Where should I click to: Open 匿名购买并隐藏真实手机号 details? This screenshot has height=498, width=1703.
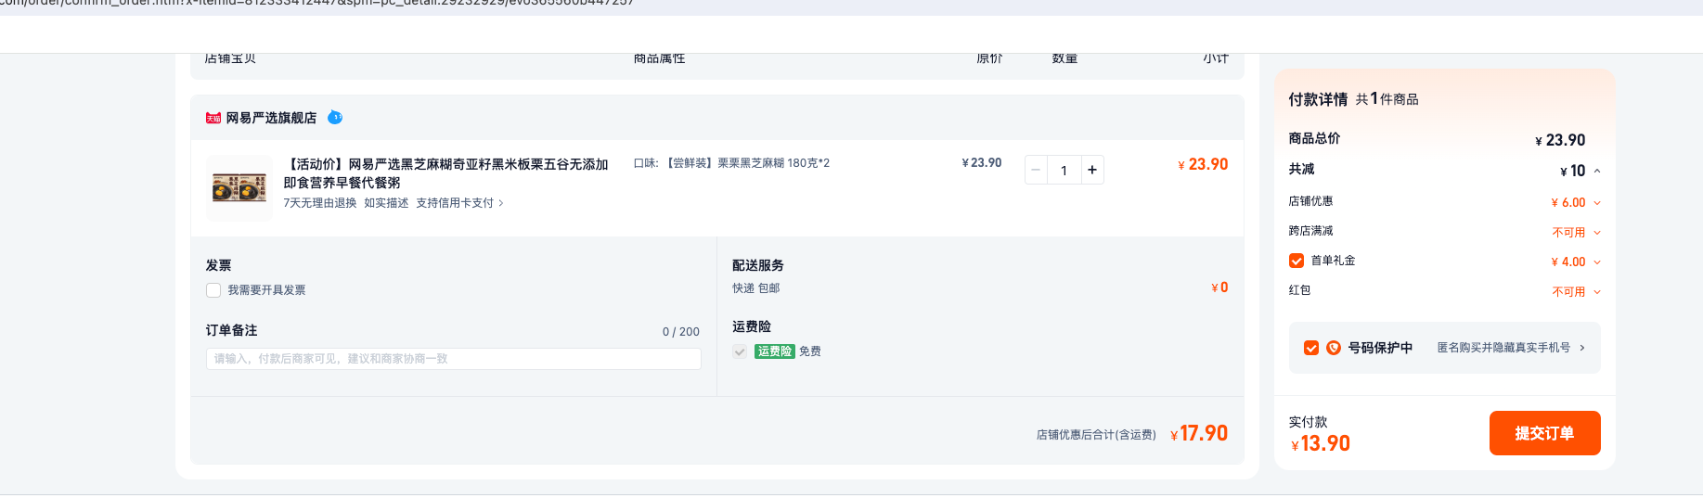point(1511,348)
